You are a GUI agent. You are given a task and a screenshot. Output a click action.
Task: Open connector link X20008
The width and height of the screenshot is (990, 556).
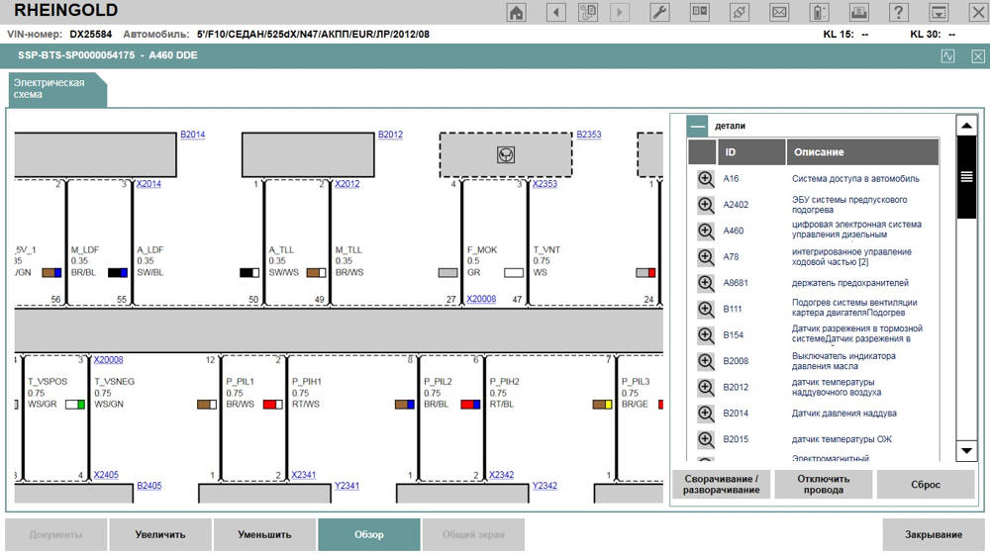481,298
